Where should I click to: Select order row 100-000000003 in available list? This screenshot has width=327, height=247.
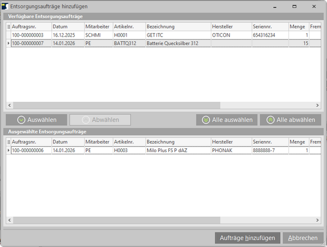31,34
